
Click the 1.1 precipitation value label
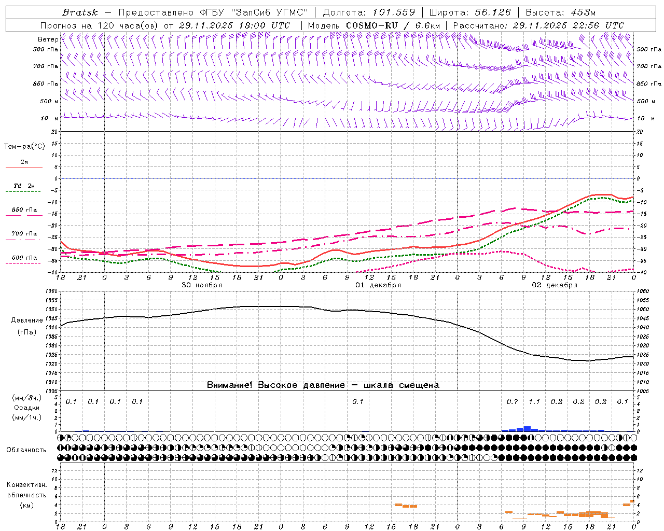pos(534,401)
